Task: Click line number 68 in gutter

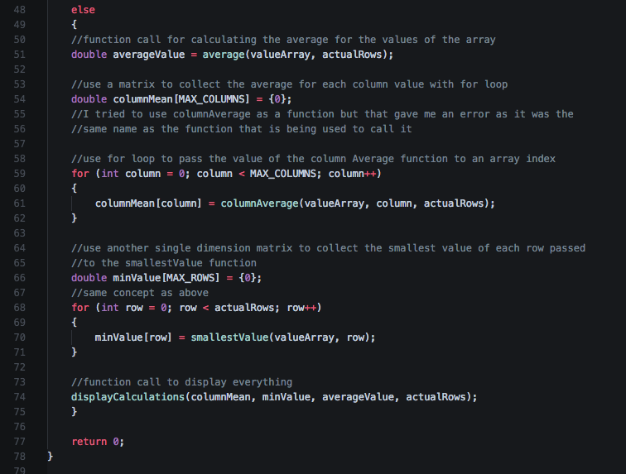Action: point(20,308)
